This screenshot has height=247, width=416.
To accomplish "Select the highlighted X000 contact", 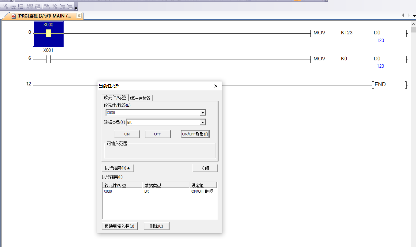I will pyautogui.click(x=48, y=34).
